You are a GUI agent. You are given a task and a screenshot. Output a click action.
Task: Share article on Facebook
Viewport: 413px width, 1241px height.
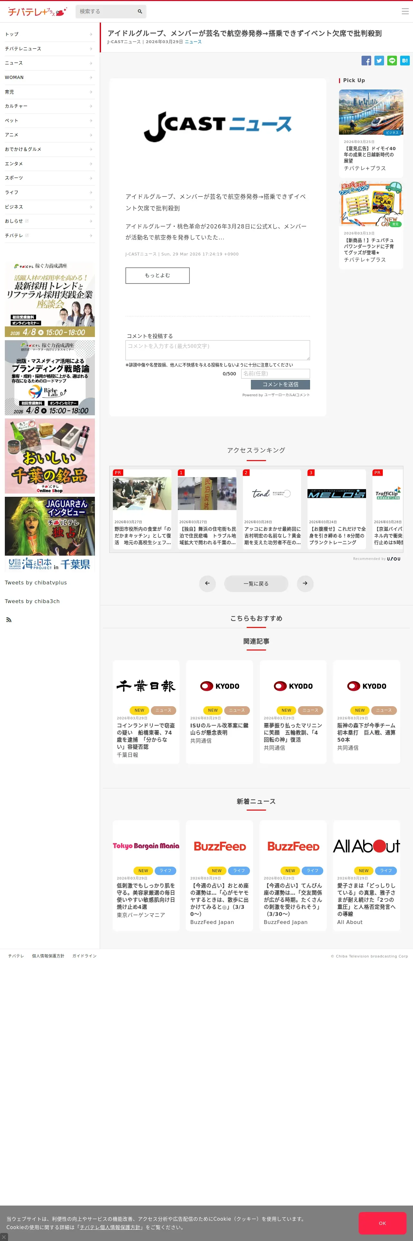click(366, 61)
